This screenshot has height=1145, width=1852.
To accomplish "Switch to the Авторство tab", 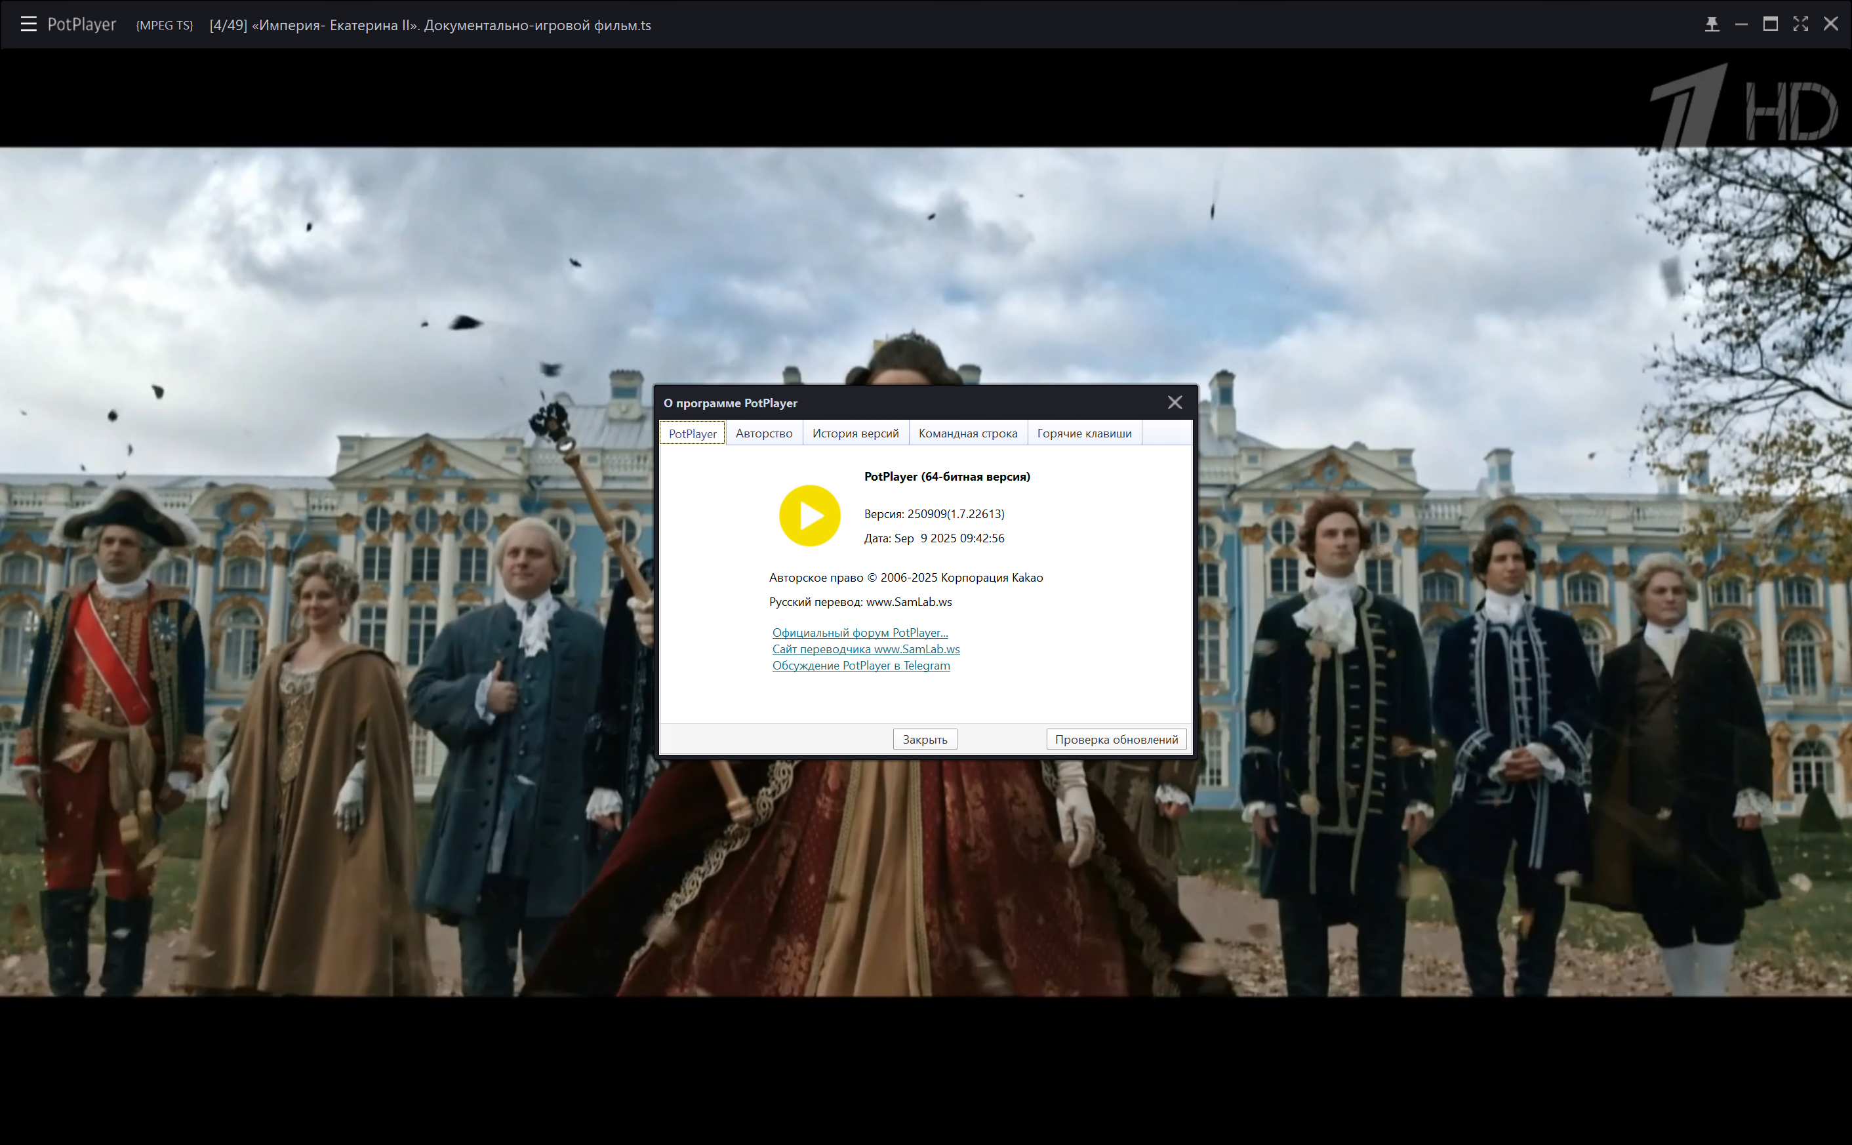I will [x=764, y=433].
